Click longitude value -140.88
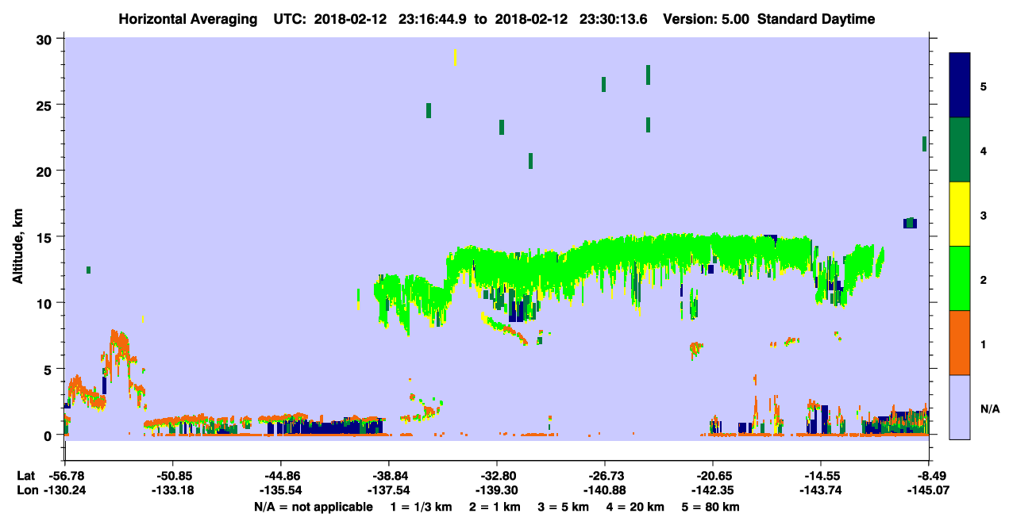 (605, 490)
